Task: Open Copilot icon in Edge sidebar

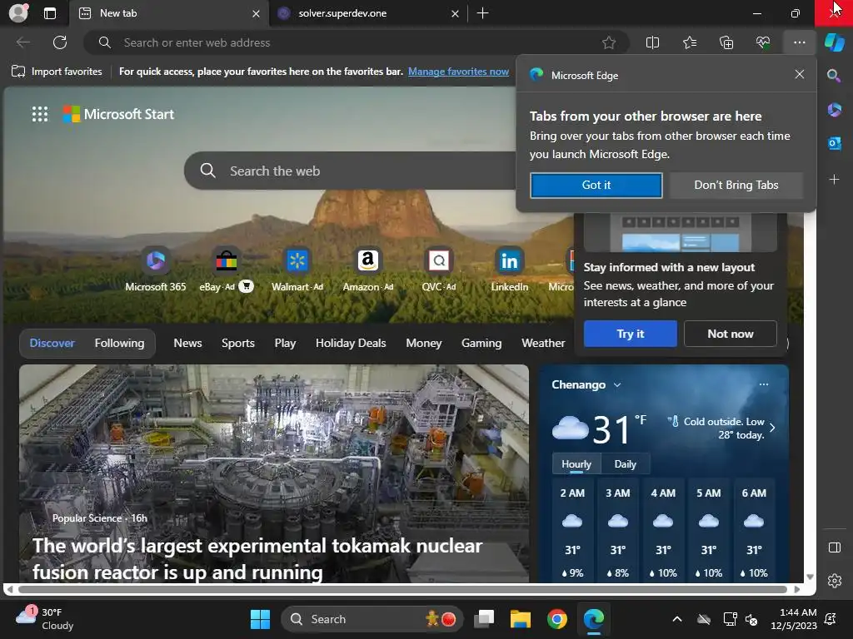Action: point(835,42)
